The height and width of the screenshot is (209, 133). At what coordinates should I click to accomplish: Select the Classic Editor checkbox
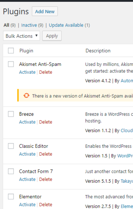click(11, 146)
